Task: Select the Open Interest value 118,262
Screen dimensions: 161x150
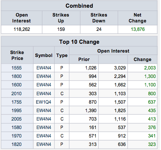Action: point(22,29)
